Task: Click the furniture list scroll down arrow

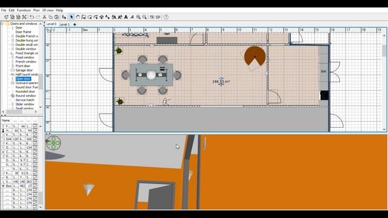Action: [41, 207]
